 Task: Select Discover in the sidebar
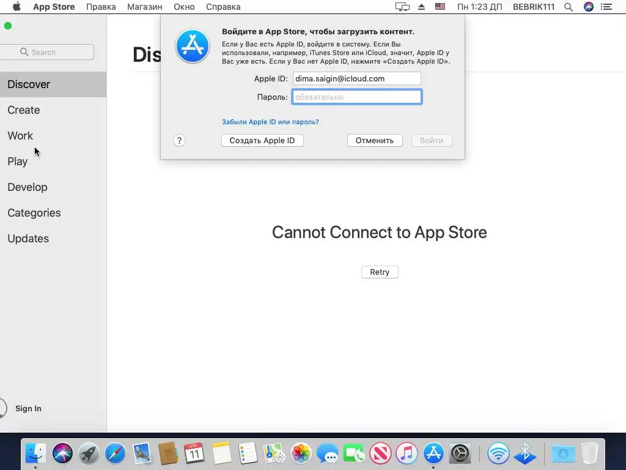53,84
